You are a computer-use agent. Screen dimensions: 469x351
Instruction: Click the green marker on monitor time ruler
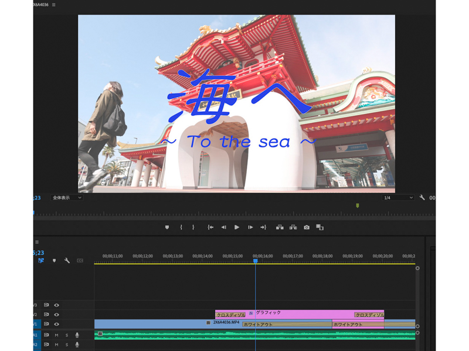pyautogui.click(x=358, y=205)
